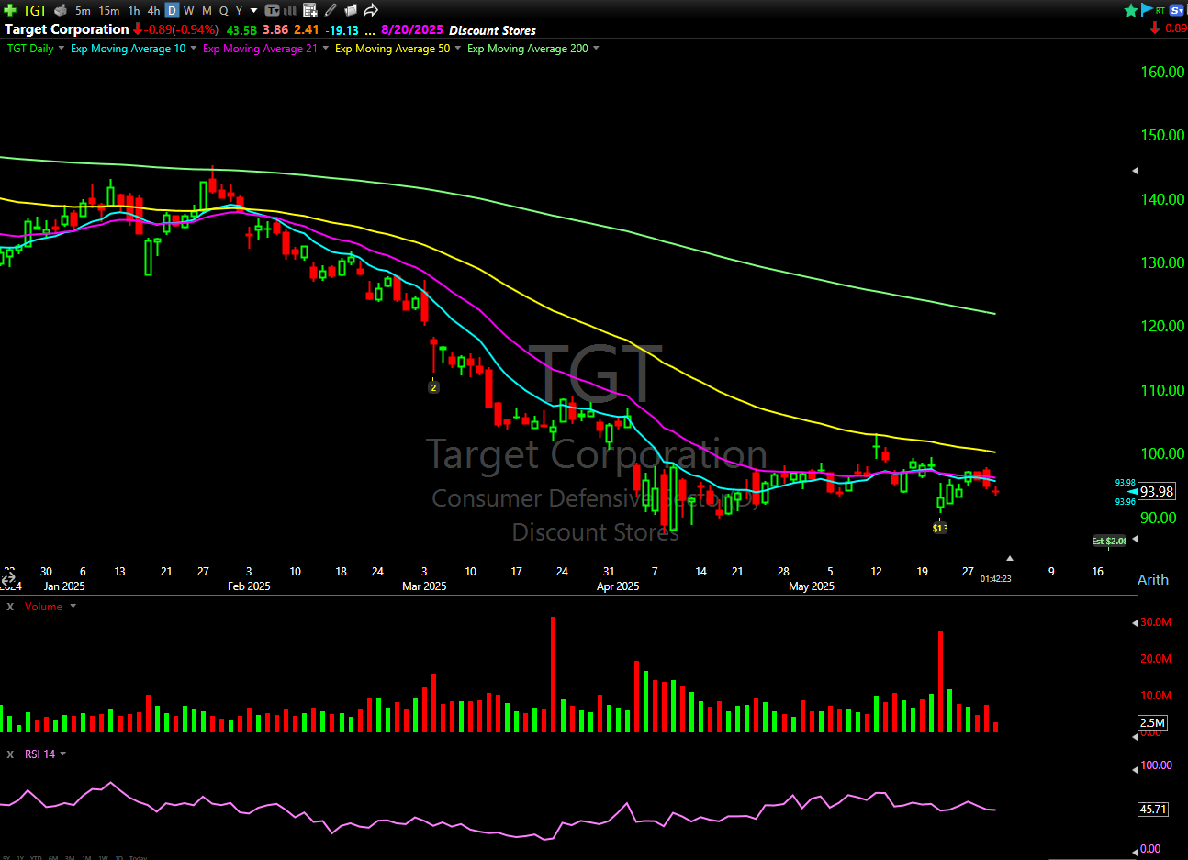Close the RSI 14 pane with X
The width and height of the screenshot is (1188, 860).
10,754
